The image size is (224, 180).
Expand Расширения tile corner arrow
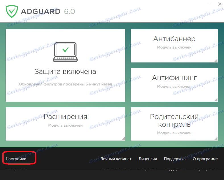[x=123, y=139]
